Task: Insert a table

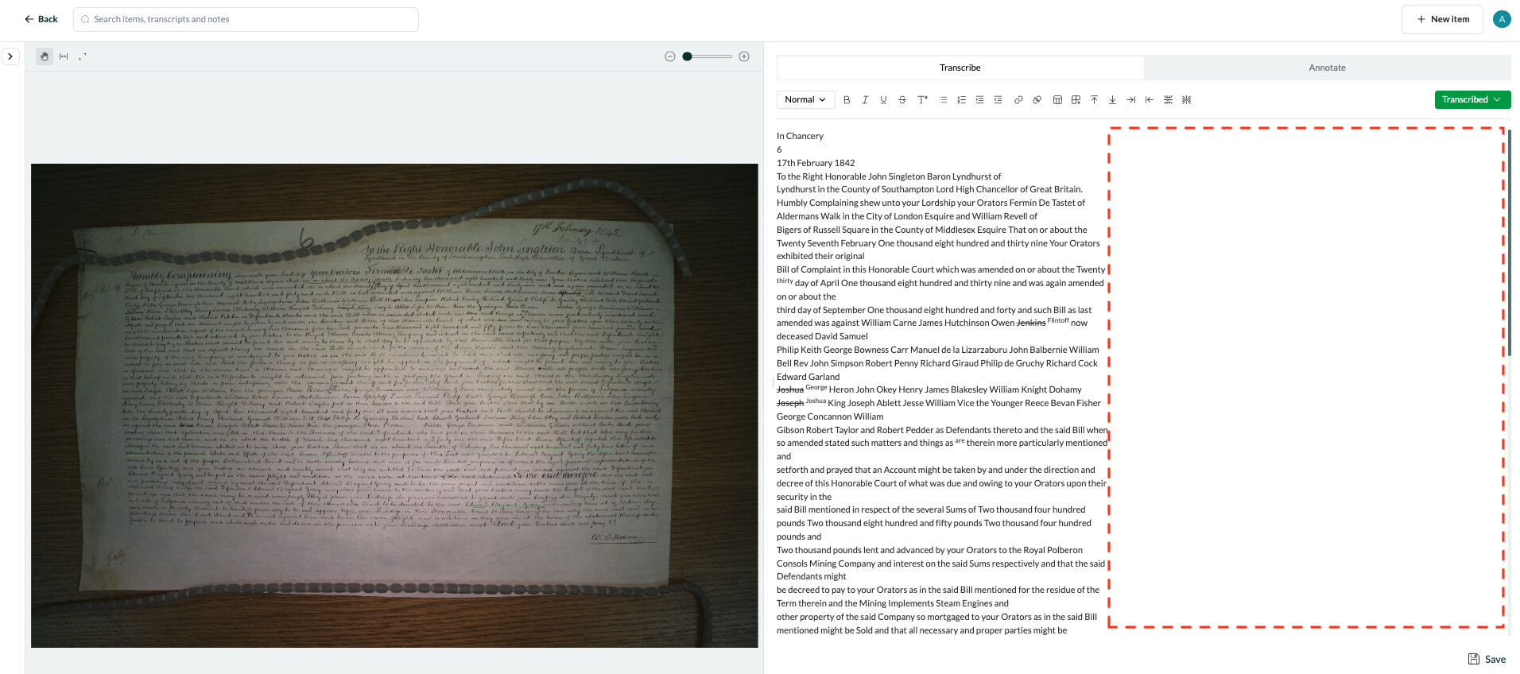Action: (1057, 99)
